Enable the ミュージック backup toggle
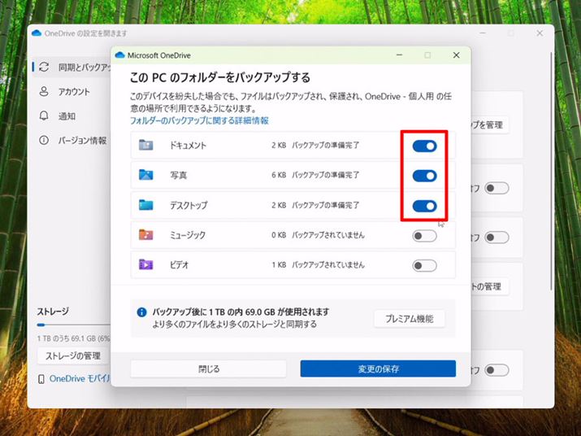This screenshot has height=436, width=581. (424, 236)
